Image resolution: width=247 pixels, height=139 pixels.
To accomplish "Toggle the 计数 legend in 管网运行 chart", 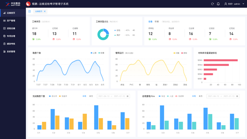I will (176, 53).
